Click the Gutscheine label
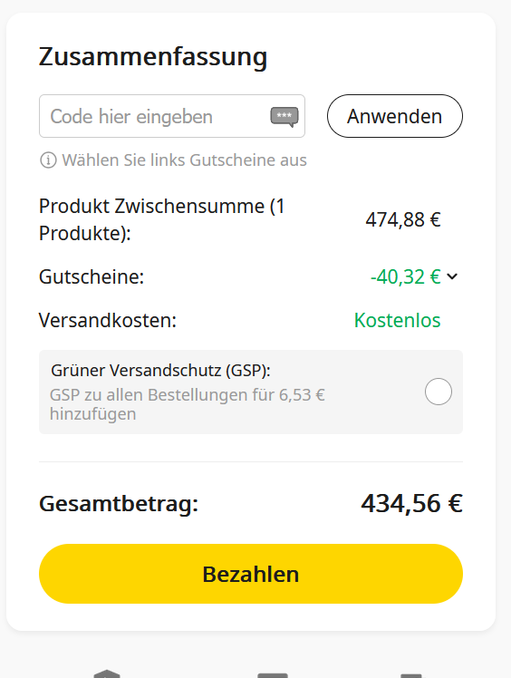This screenshot has width=511, height=678. [x=92, y=276]
